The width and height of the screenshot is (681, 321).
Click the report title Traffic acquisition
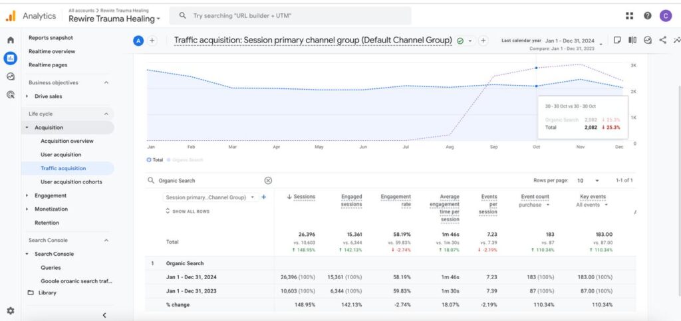313,41
